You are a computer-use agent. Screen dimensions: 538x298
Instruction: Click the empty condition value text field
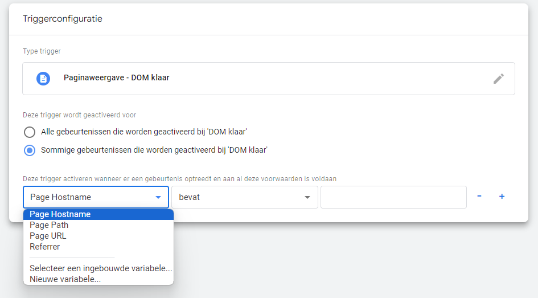[393, 197]
